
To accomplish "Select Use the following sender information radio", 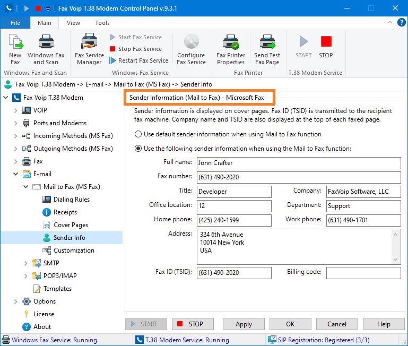I will pyautogui.click(x=138, y=149).
